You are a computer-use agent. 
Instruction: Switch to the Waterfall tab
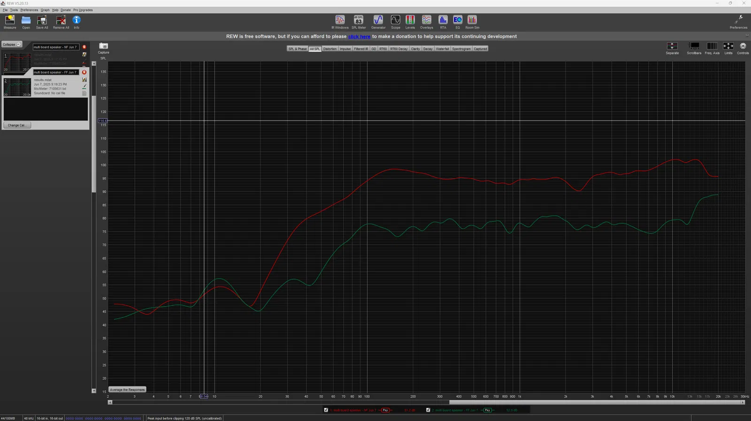pos(443,49)
